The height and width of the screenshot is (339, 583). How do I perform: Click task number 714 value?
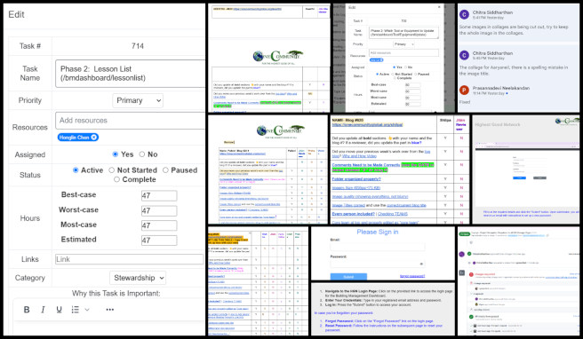(x=138, y=46)
